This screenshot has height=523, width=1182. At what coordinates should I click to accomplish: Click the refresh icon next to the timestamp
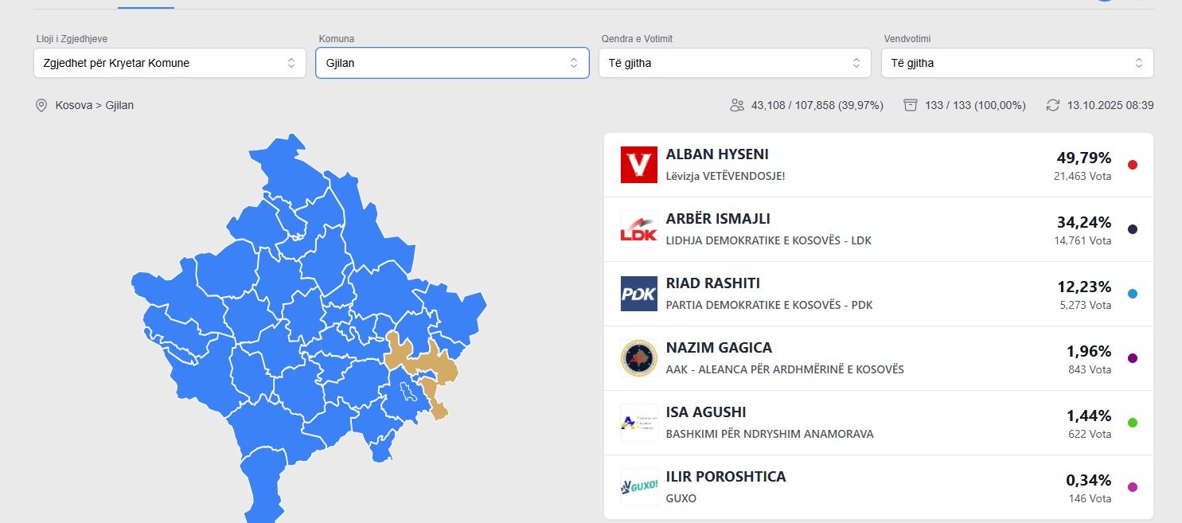pos(1053,105)
